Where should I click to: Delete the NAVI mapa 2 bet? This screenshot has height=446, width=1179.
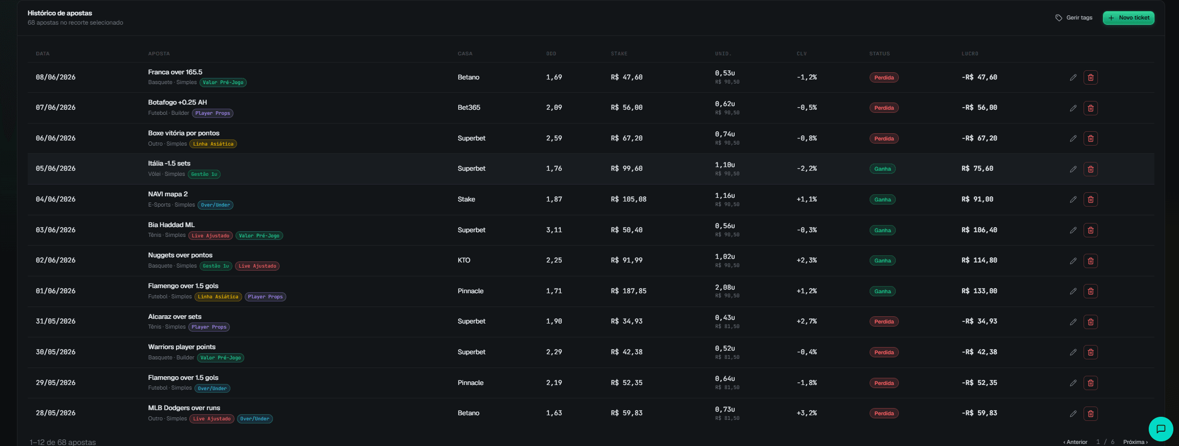pos(1090,199)
